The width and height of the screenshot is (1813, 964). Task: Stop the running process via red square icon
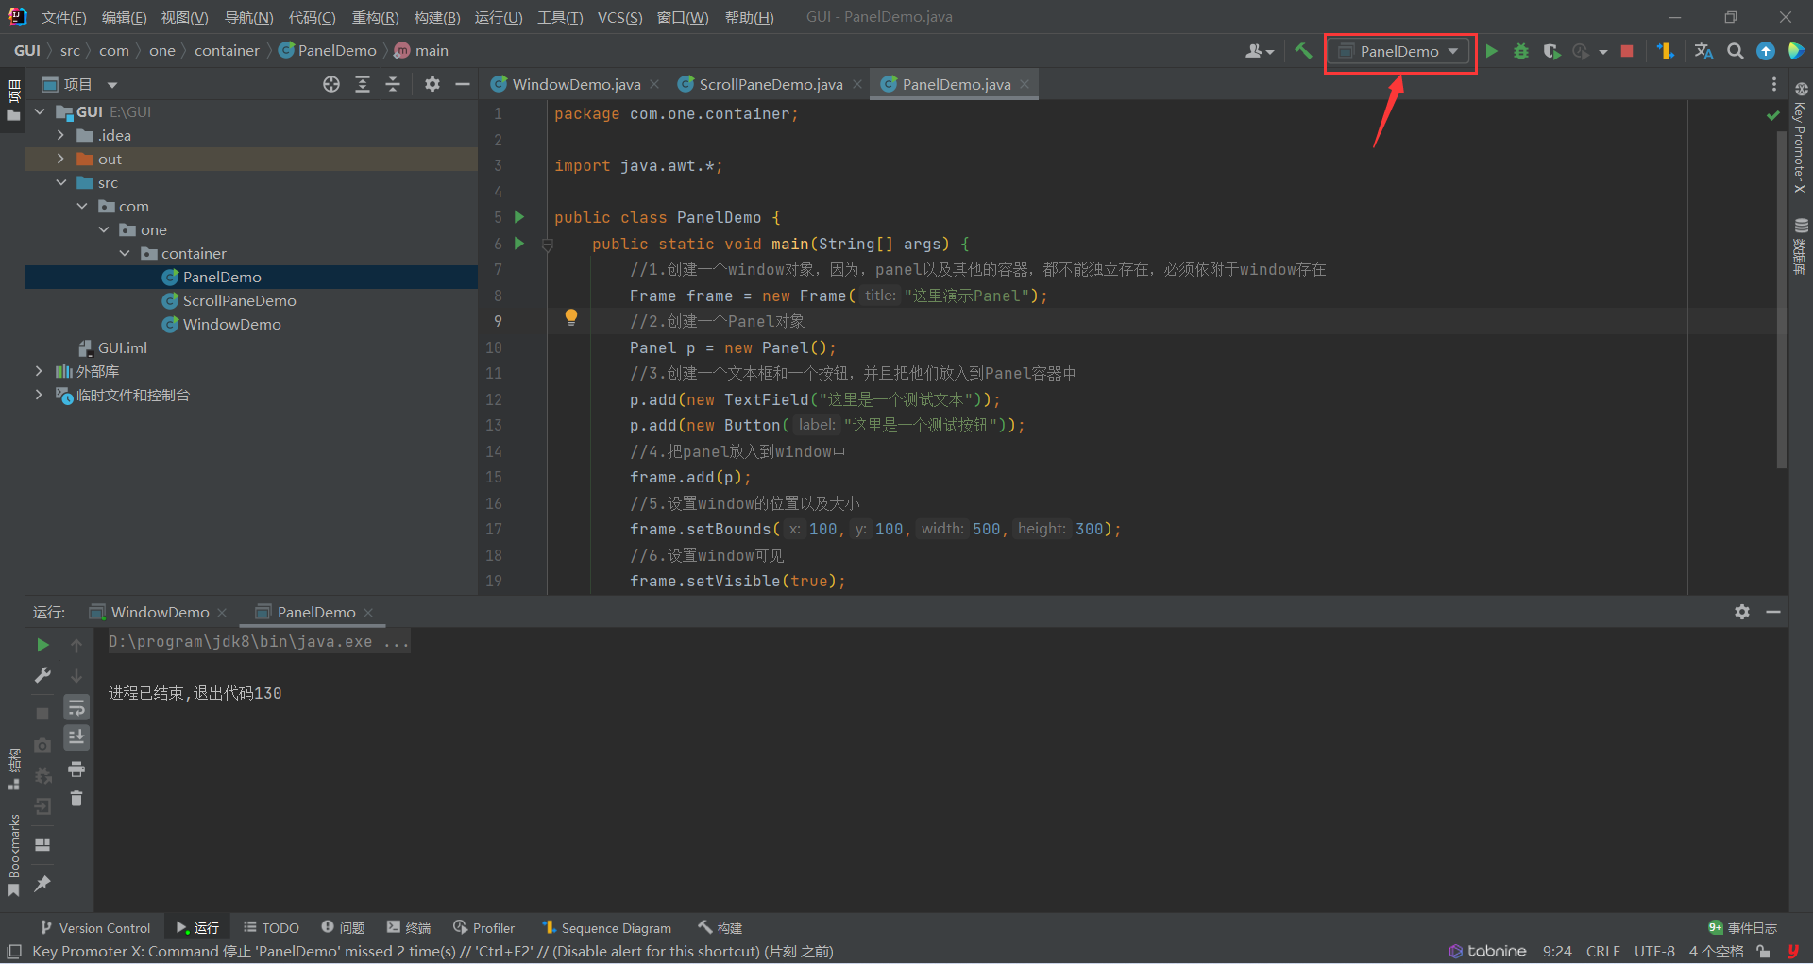[x=1626, y=51]
